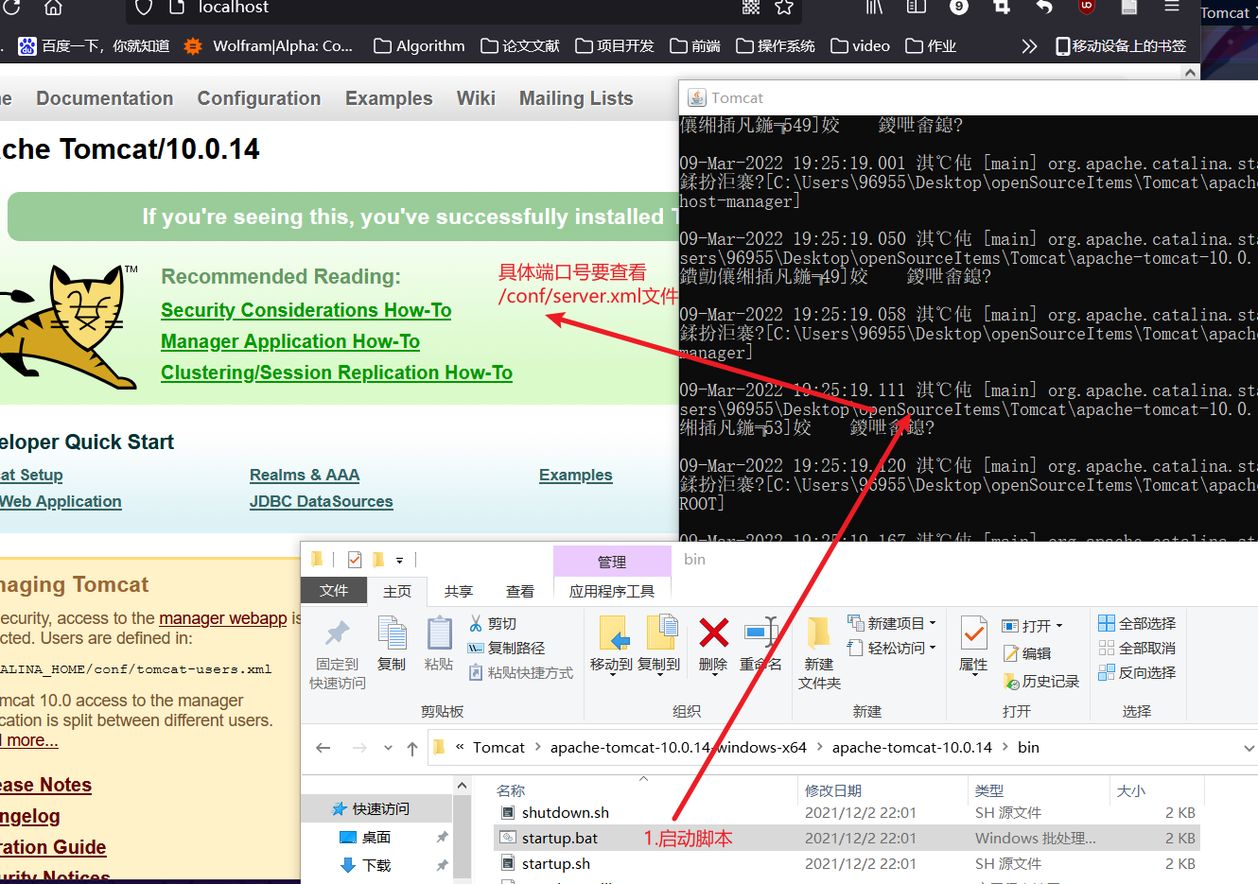Screen dimensions: 1258x884
Task: Open Clustering/Session Replication How-To link
Action: [337, 373]
